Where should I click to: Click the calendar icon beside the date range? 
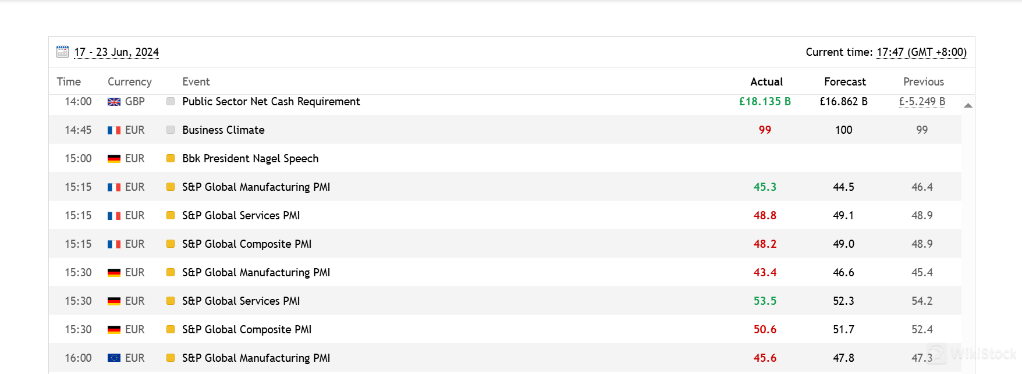[62, 52]
